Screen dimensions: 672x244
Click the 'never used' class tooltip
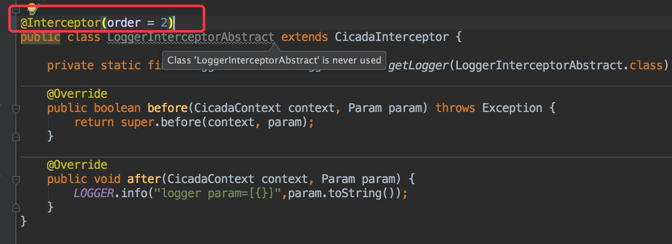point(274,60)
